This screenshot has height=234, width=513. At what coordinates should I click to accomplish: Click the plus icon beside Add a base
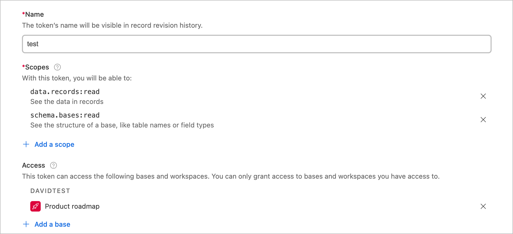click(26, 224)
